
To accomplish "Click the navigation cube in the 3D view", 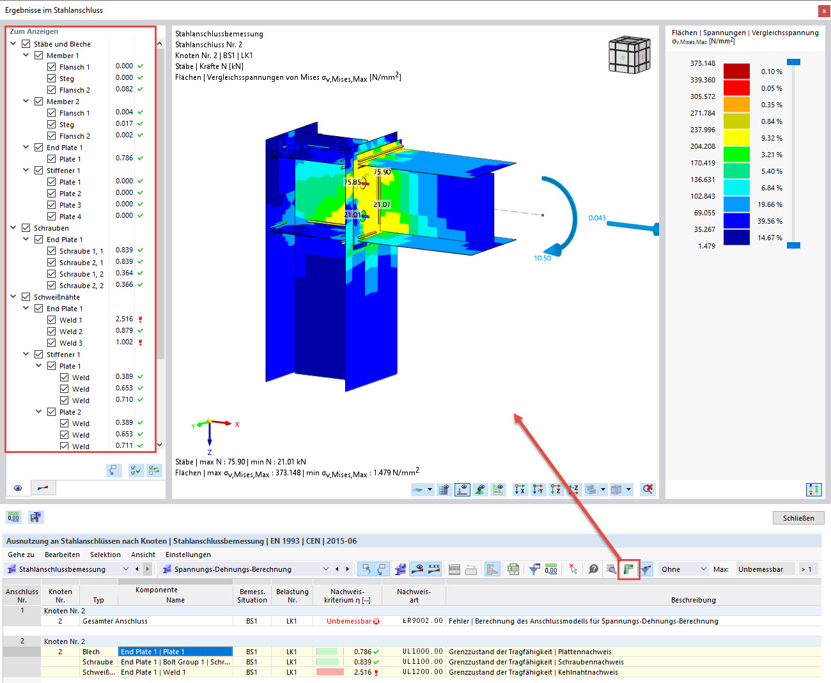I will coord(630,55).
